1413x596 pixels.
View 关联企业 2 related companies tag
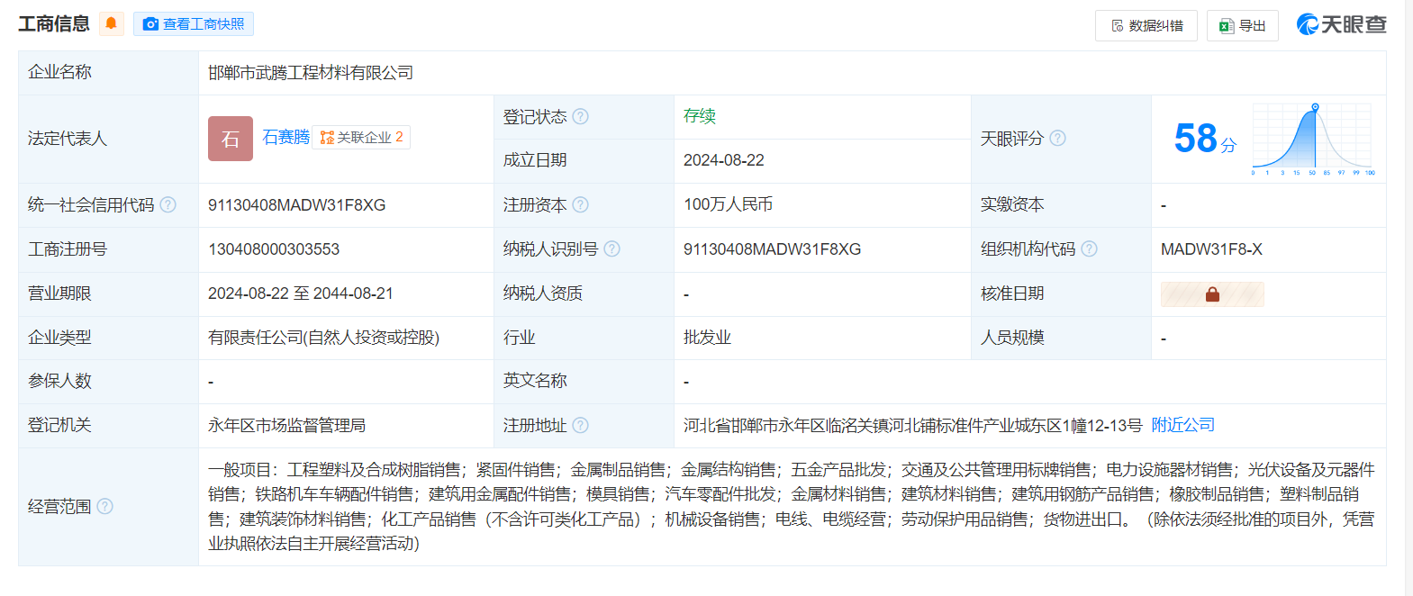tap(361, 138)
